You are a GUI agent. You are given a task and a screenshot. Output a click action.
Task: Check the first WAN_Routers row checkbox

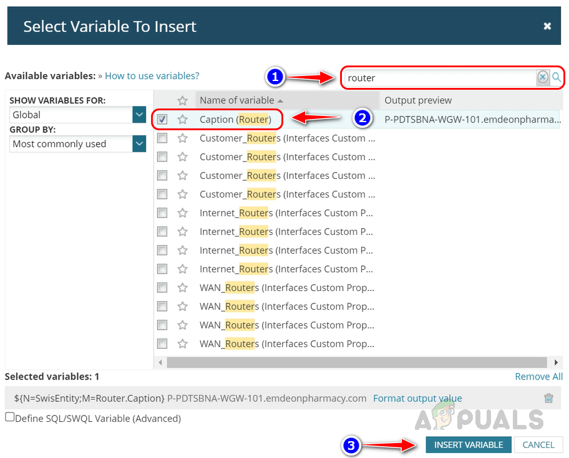(162, 288)
